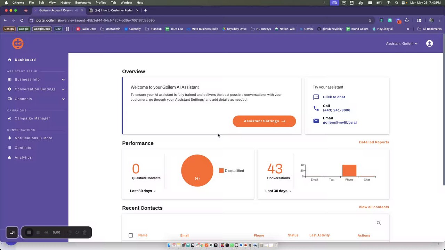The height and width of the screenshot is (250, 445).
Task: Search recent contacts with magnifier icon
Action: (379, 223)
